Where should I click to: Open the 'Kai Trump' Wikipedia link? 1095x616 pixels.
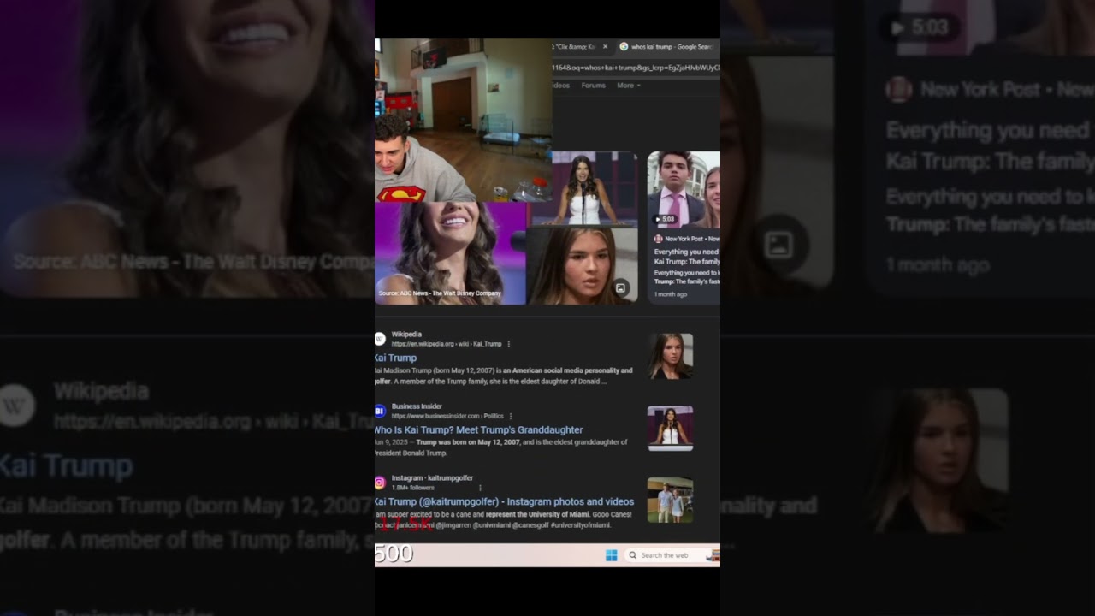(395, 358)
